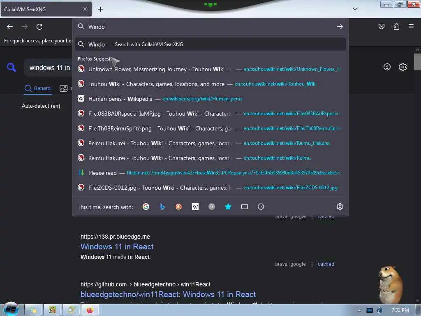Open 'Please read' filebin.net suggestion

pyautogui.click(x=210, y=172)
